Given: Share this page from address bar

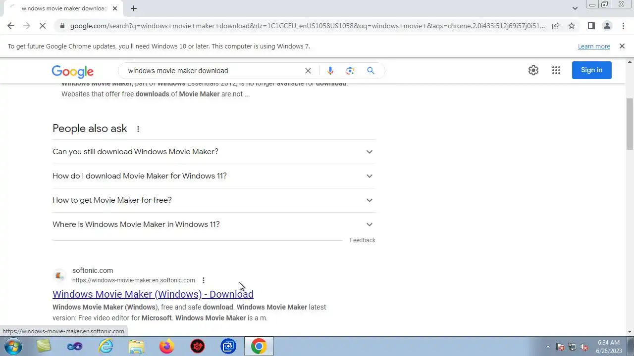Looking at the screenshot, I should 556,26.
